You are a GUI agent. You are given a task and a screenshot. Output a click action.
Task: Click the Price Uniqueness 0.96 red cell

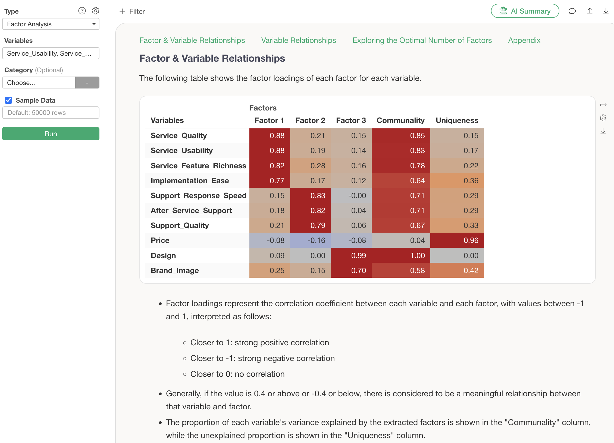pos(457,241)
